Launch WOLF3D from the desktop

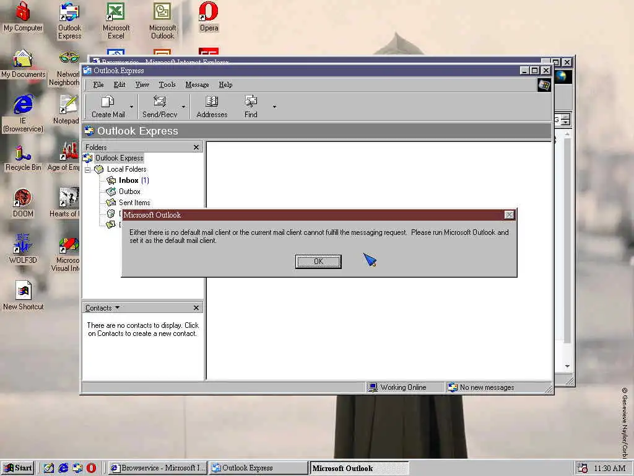(x=23, y=249)
